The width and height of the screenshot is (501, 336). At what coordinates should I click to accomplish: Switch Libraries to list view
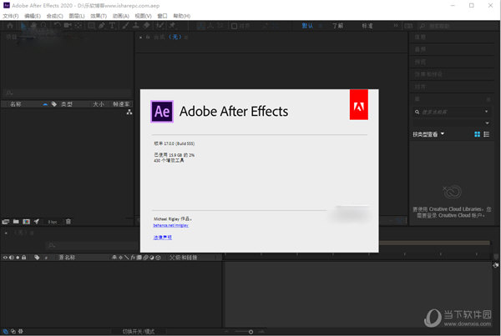pyautogui.click(x=486, y=134)
